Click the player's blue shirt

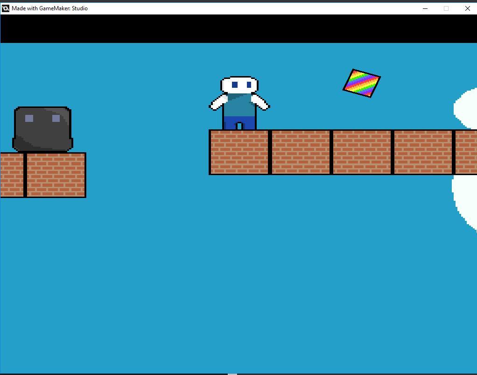(239, 107)
